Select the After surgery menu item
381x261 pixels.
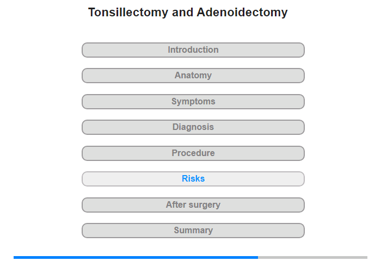coord(193,205)
